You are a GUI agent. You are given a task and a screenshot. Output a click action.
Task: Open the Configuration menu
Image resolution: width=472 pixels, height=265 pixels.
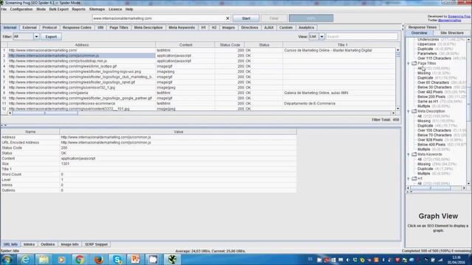coord(21,10)
